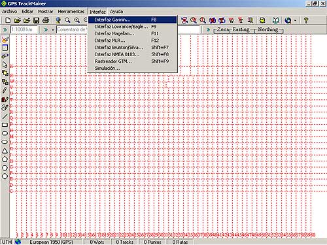Click the yellow question mark help icon

[x=306, y=20]
